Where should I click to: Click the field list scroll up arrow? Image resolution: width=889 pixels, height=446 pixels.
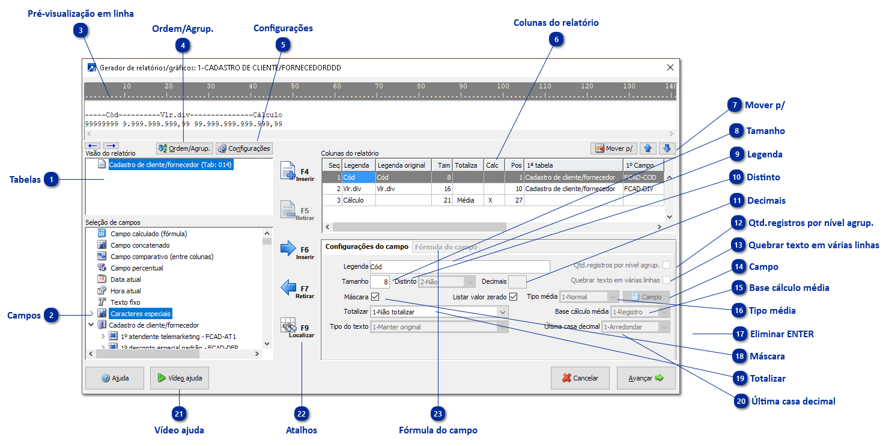click(x=267, y=233)
